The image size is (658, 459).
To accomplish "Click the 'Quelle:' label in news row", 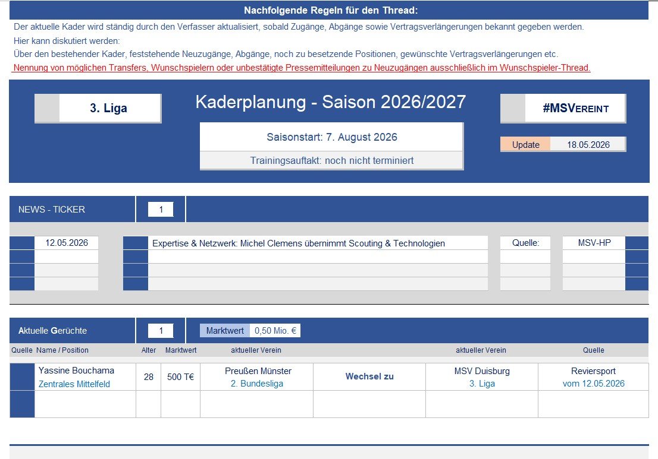I will point(525,243).
